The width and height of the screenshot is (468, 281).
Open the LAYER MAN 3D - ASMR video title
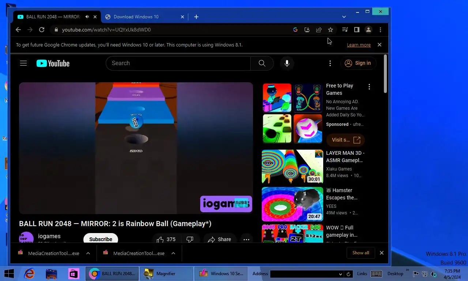coord(345,157)
